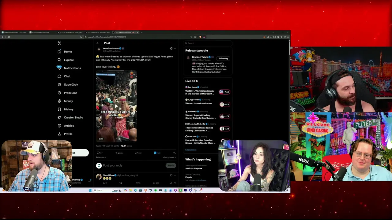Screen dimensions: 392x220
Task: Open Notifications in the sidebar
Action: (69, 68)
